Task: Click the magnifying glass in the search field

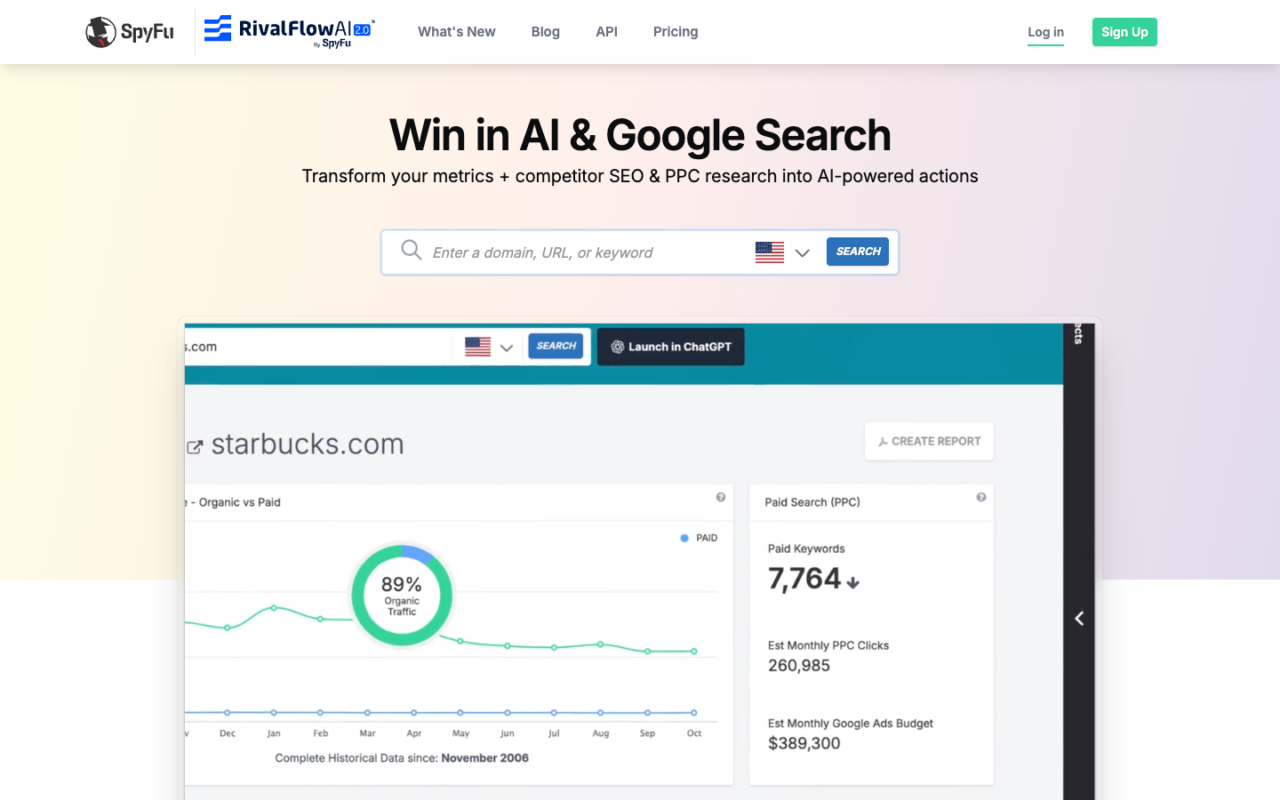Action: pos(411,251)
